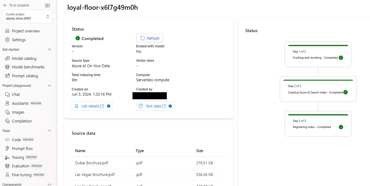Screen dimensions: 370x186
Task: Click the Assistants PREVIEW badge
Action: pyautogui.click(x=36, y=103)
